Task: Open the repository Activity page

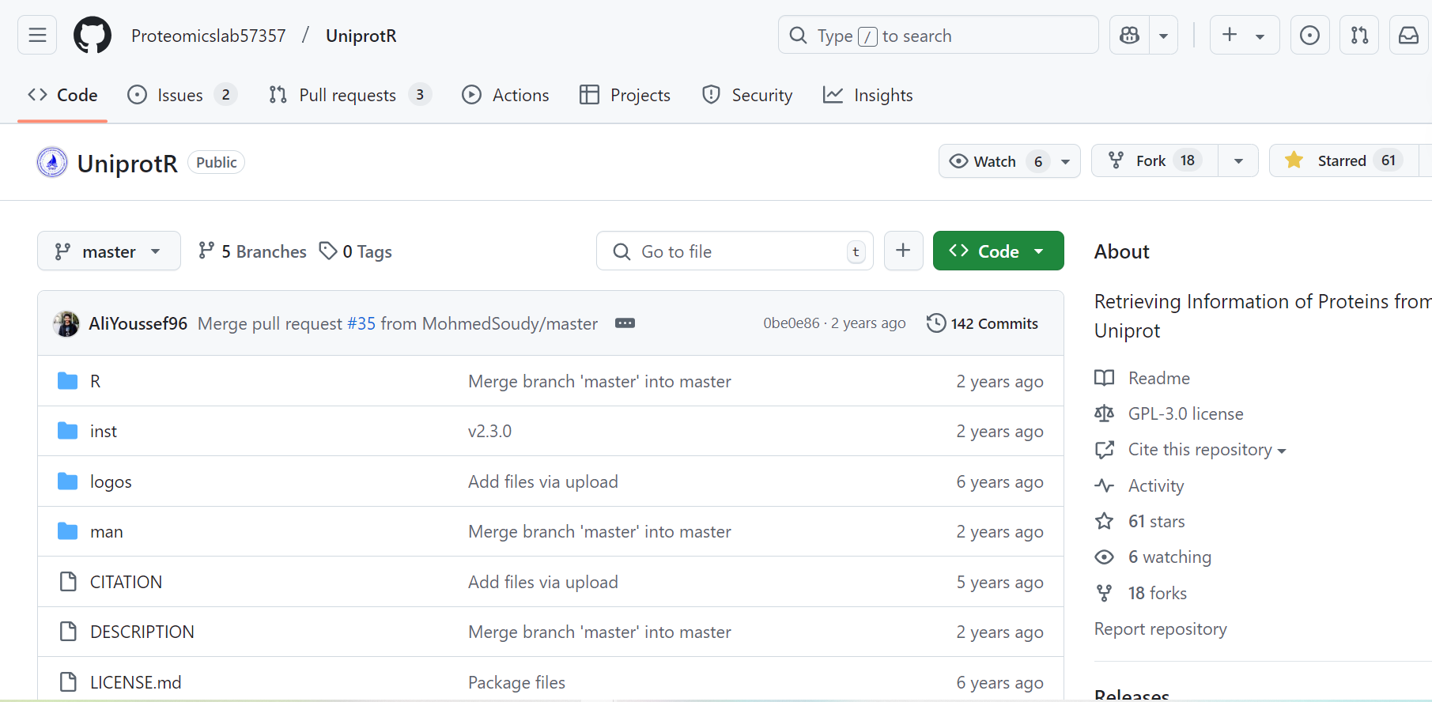Action: tap(1155, 485)
